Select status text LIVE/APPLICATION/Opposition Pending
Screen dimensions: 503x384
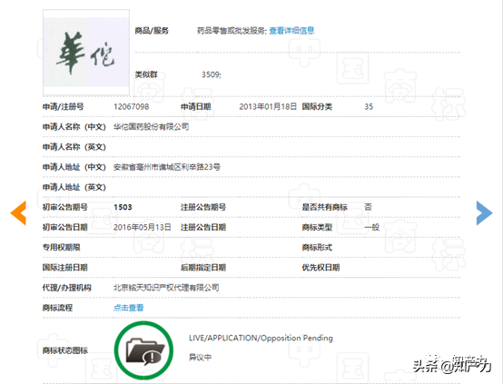[261, 338]
